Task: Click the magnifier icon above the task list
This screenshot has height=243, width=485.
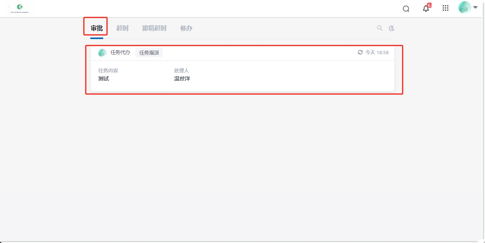Action: coord(379,28)
